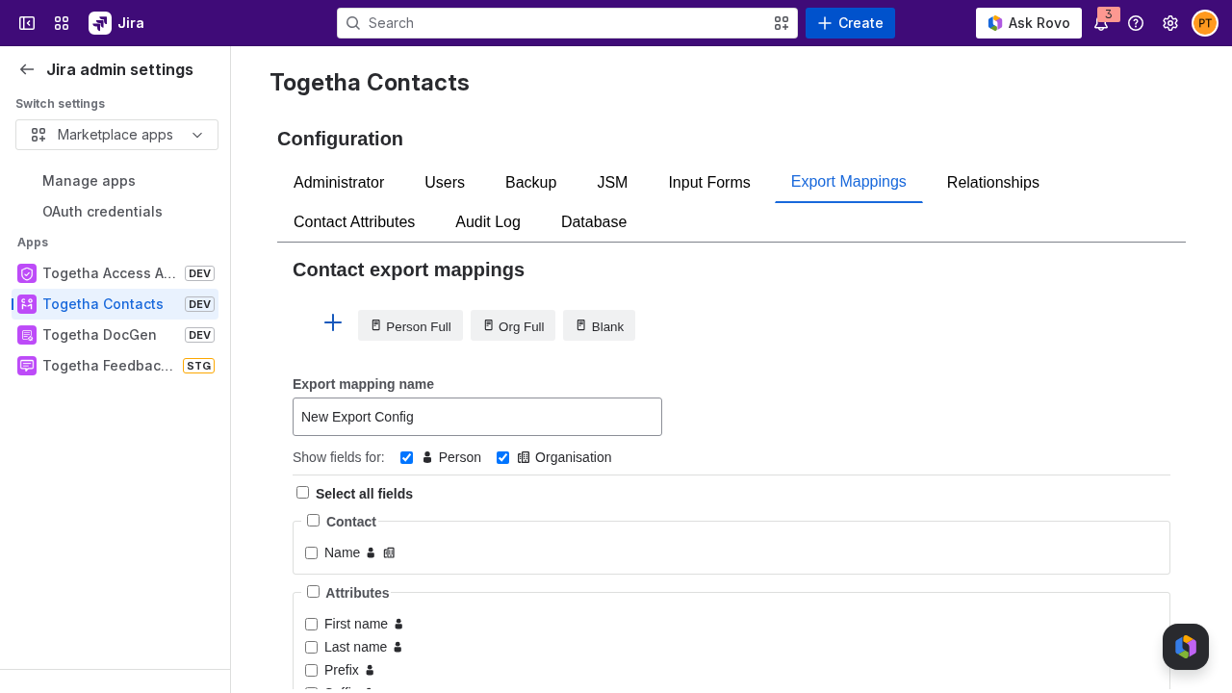Click the Jira logo icon

click(100, 23)
